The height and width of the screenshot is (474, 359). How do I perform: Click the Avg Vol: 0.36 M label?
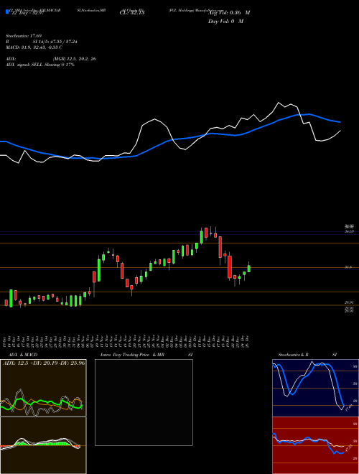[229, 13]
